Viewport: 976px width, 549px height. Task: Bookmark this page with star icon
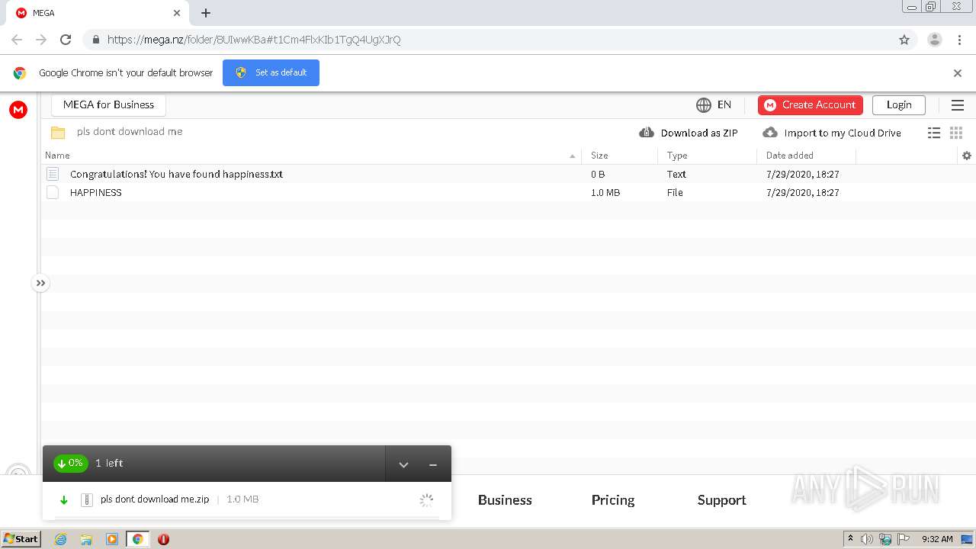pyautogui.click(x=904, y=40)
